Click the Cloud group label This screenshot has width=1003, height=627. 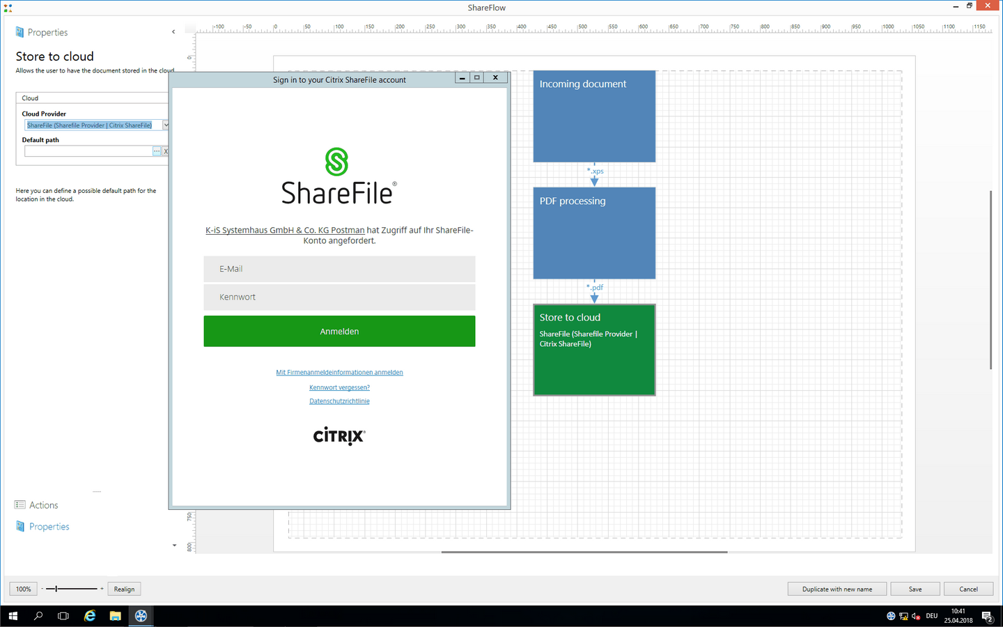30,98
